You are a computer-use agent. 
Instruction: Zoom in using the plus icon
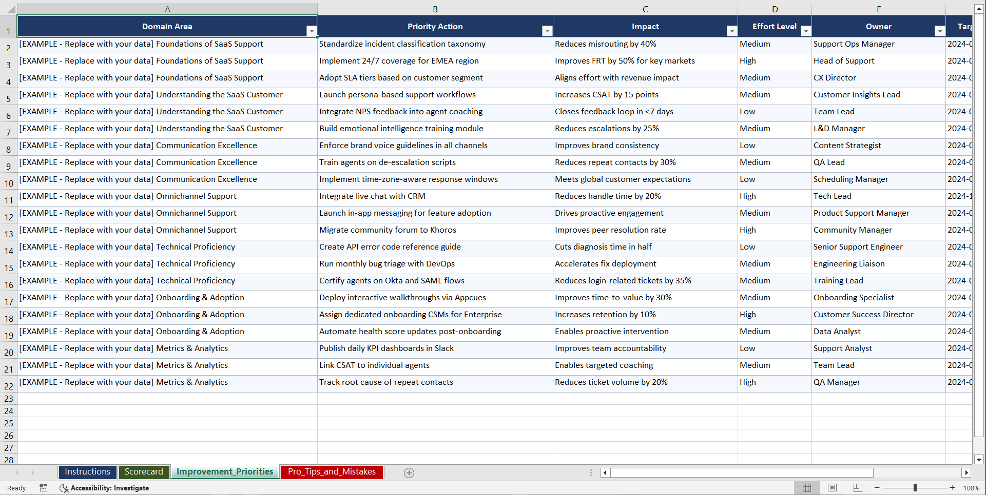[x=952, y=488]
